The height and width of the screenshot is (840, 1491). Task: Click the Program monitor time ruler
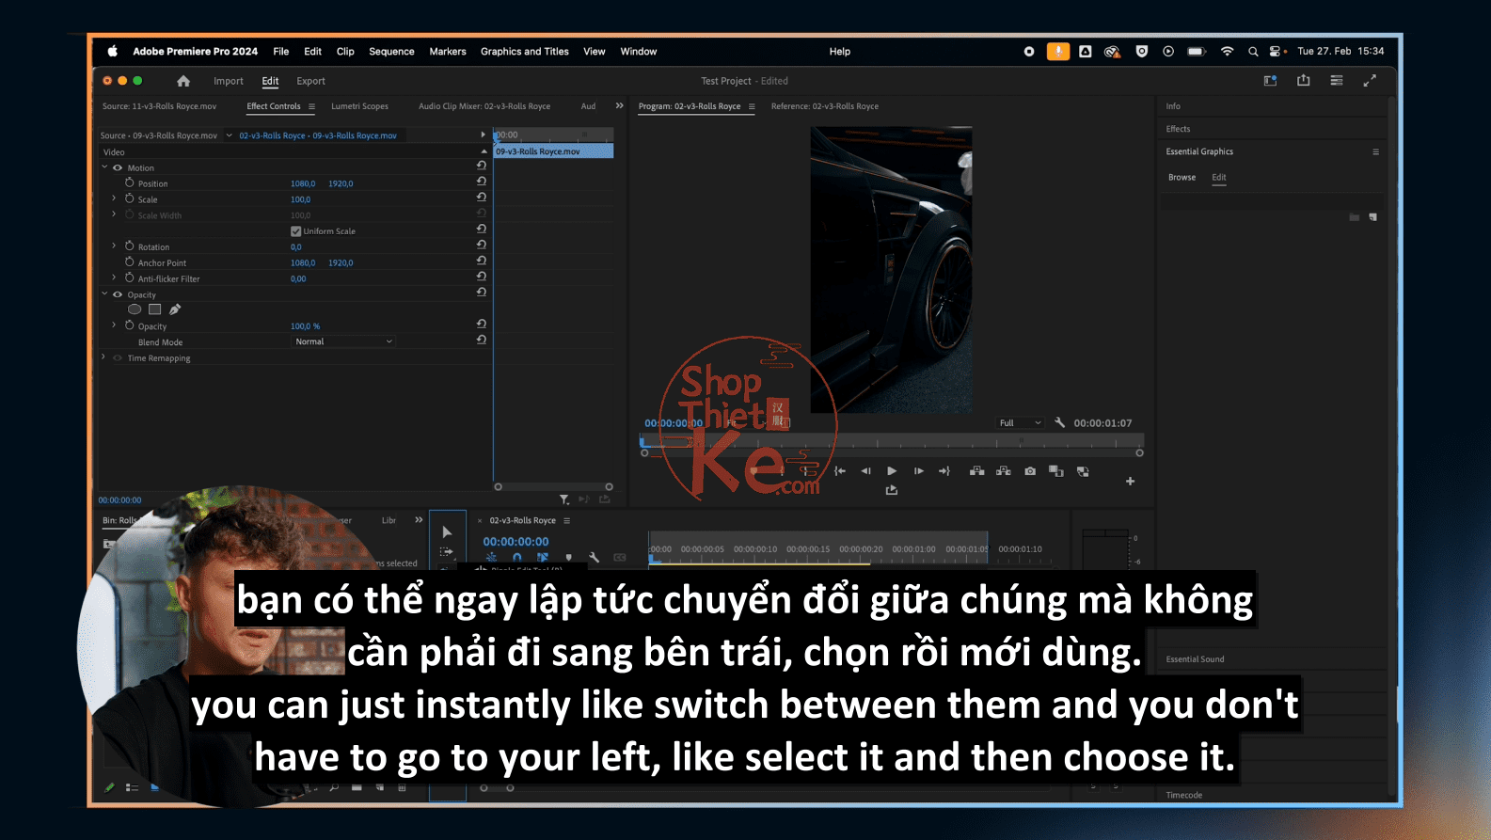click(892, 440)
